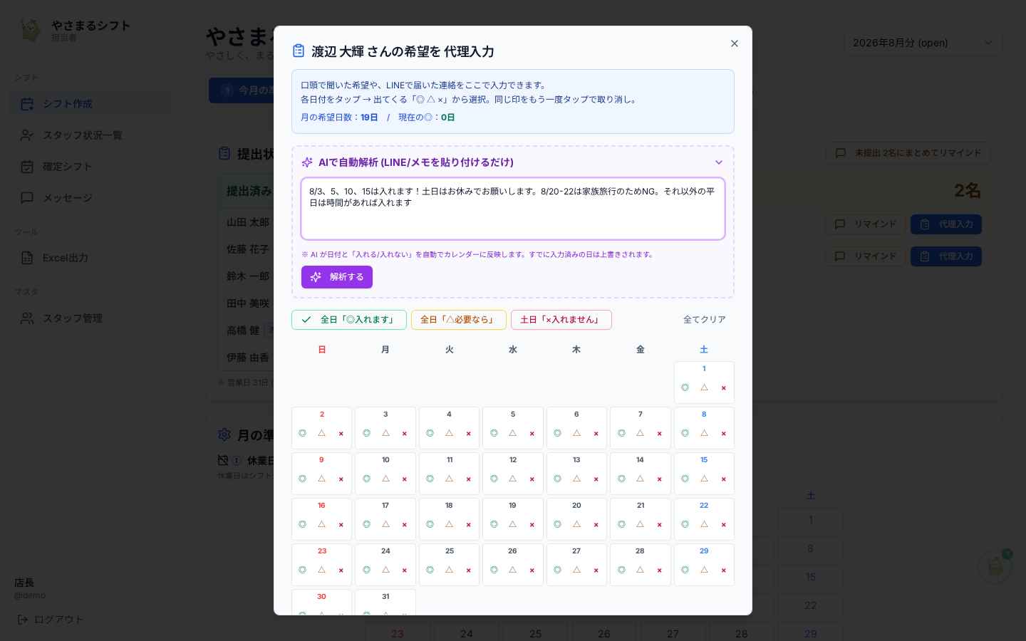
Task: Select × on day 4
Action: [x=468, y=433]
